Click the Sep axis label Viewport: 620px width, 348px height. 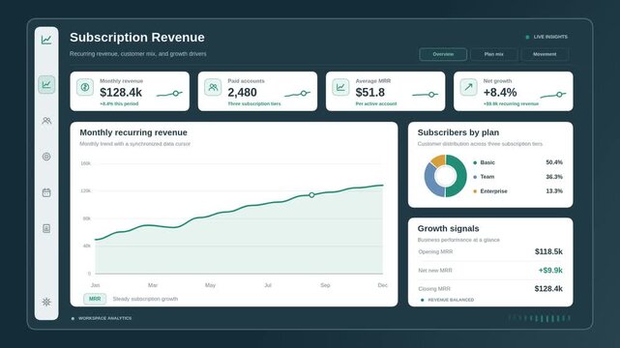[325, 285]
